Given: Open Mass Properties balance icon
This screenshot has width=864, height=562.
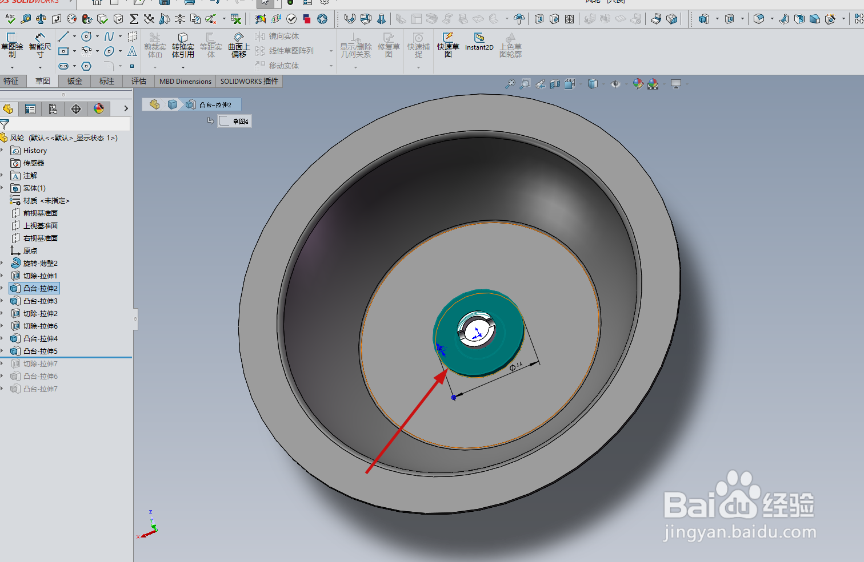Looking at the screenshot, I should [x=41, y=19].
